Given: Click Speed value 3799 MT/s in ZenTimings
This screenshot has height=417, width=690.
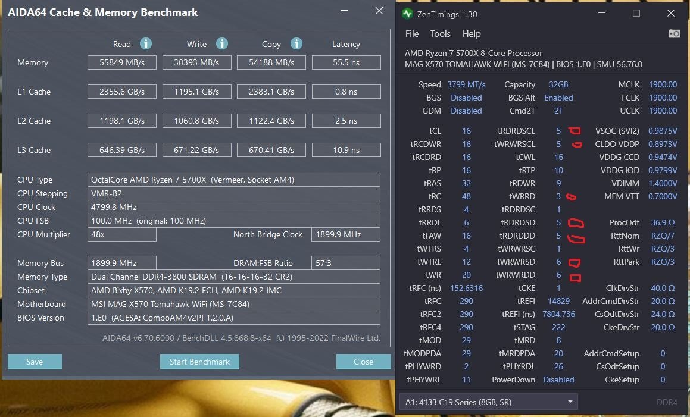Looking at the screenshot, I should (467, 84).
